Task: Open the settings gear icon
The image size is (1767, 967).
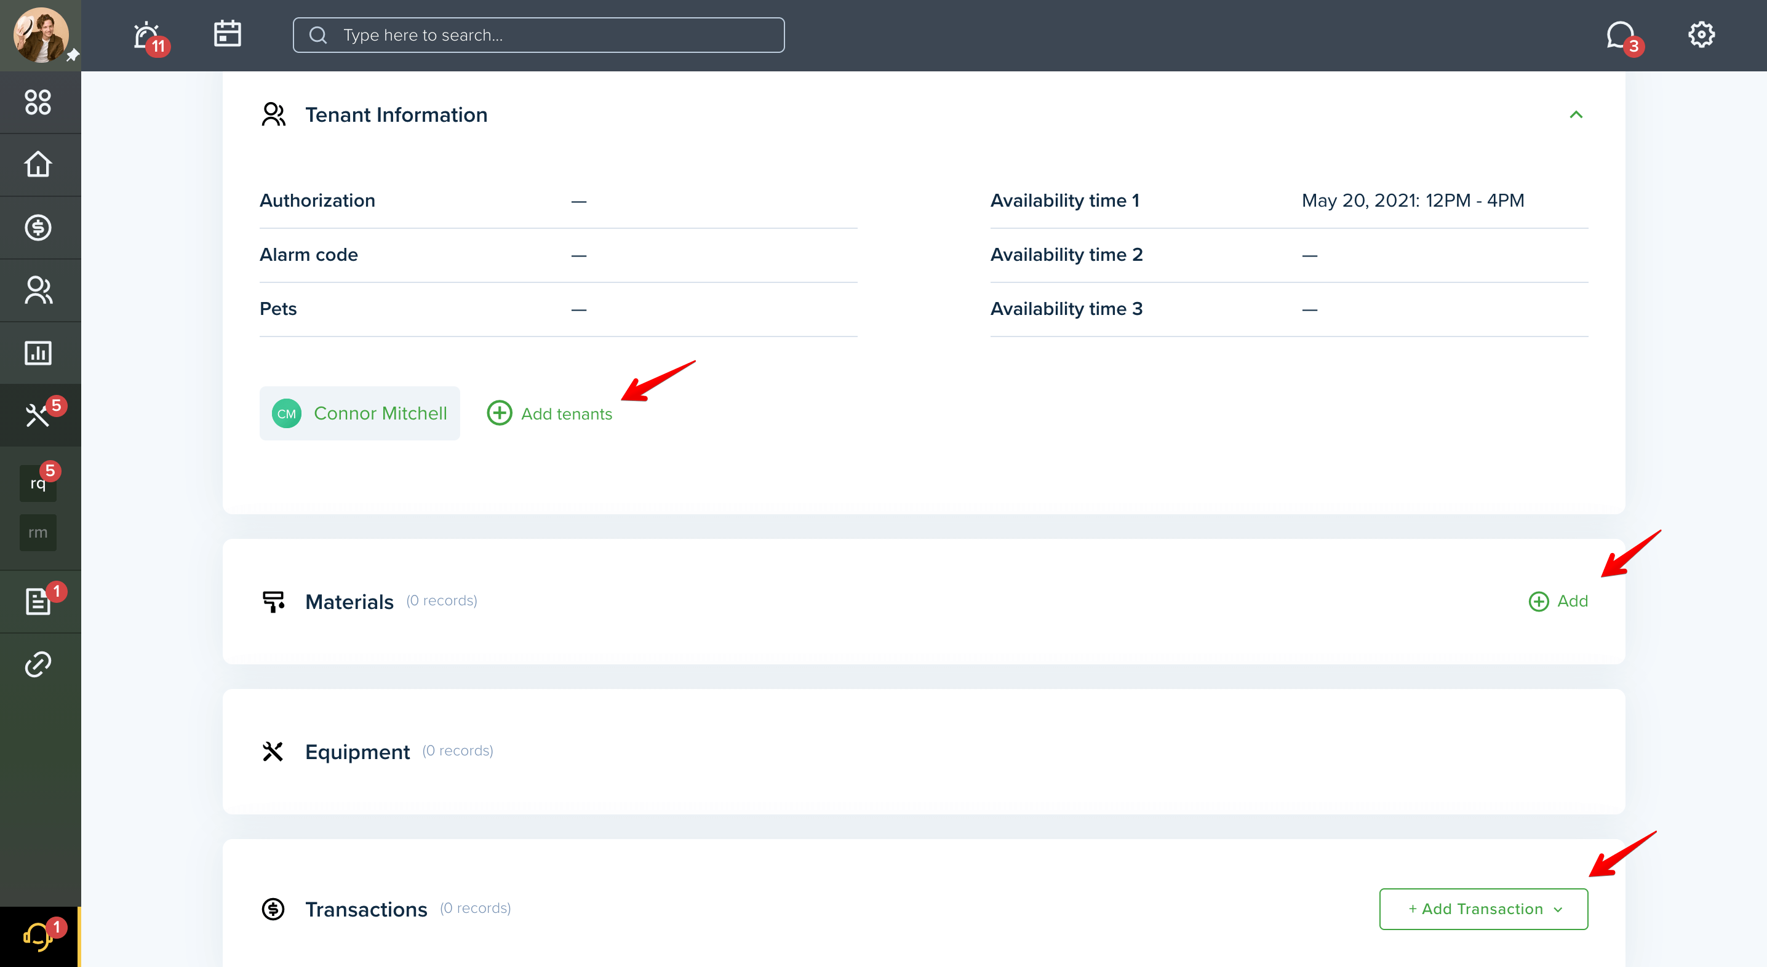Action: [1701, 34]
